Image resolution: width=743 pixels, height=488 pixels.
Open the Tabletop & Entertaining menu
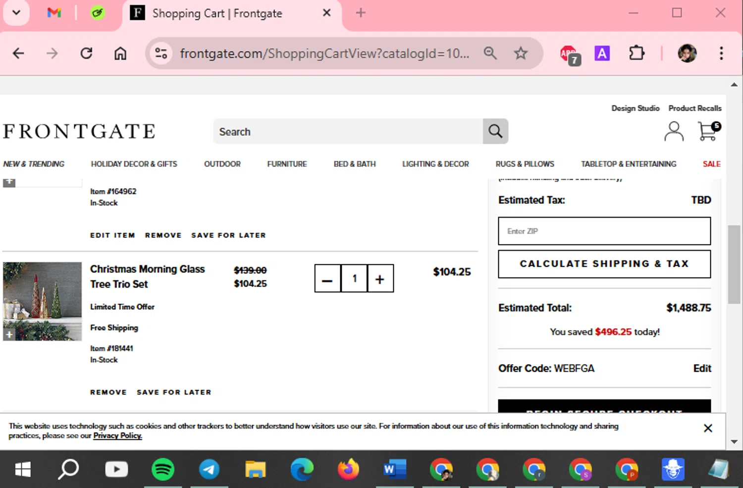tap(629, 164)
